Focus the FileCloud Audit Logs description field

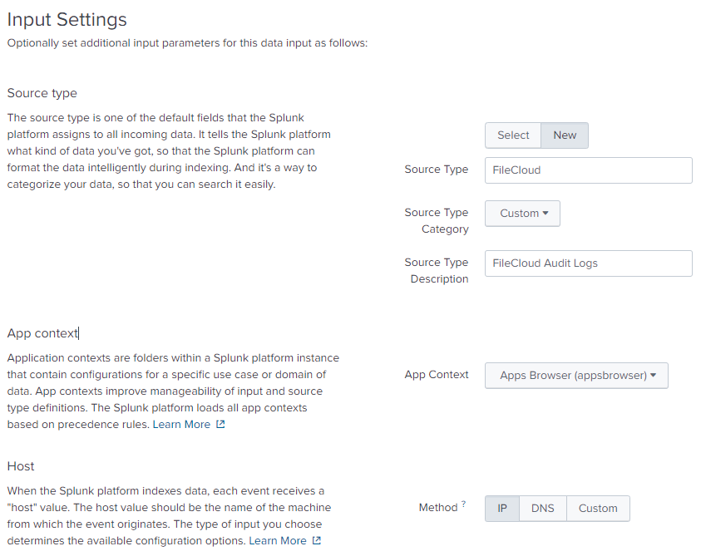(x=588, y=263)
